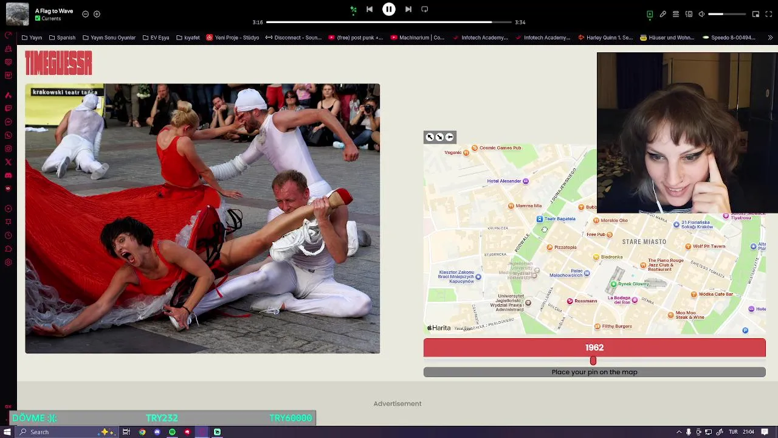Toggle repeat for the current track

point(425,9)
